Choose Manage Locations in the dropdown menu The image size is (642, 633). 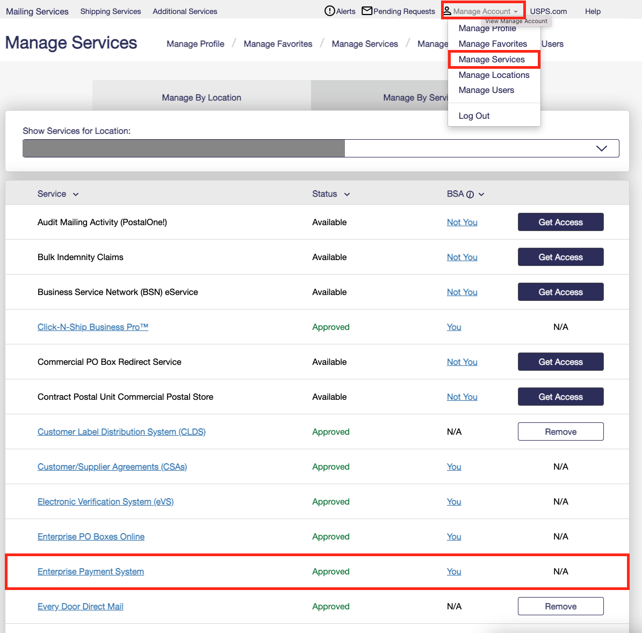(494, 75)
